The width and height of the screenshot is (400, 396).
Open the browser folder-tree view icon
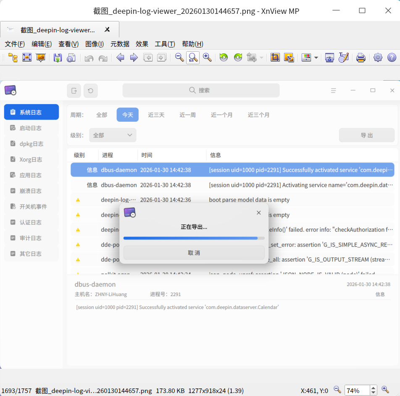pyautogui.click(x=13, y=58)
